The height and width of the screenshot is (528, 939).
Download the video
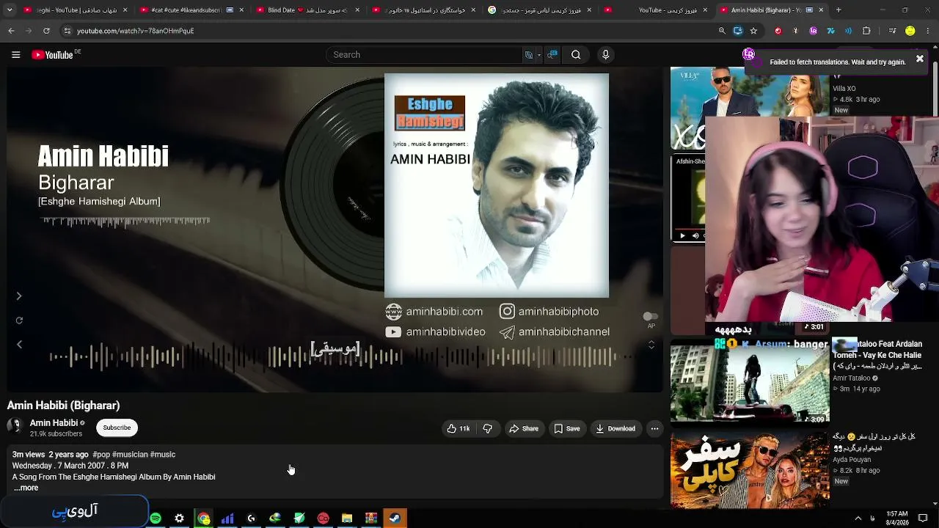pyautogui.click(x=615, y=428)
